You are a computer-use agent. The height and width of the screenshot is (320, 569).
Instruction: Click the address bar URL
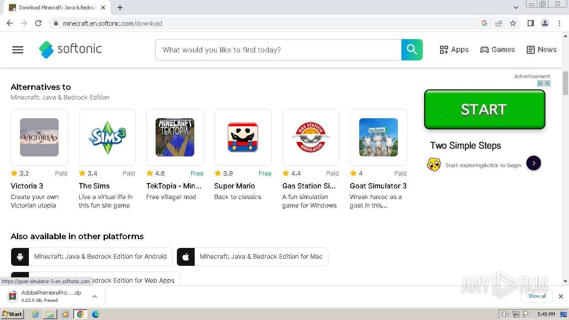112,23
